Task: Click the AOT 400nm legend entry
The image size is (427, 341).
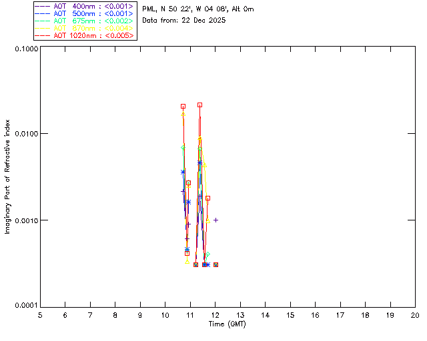Action: pyautogui.click(x=84, y=6)
